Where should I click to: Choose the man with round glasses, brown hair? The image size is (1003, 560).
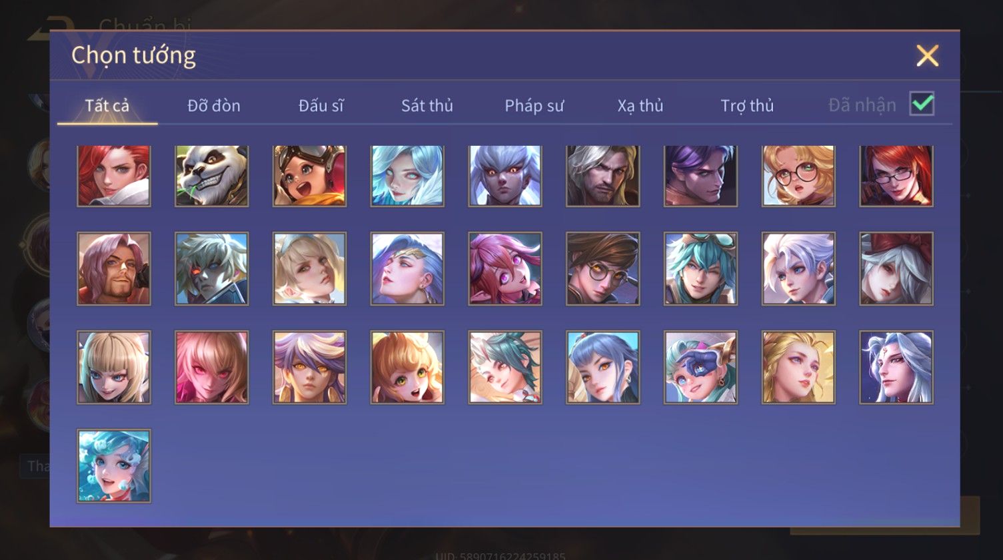point(603,269)
